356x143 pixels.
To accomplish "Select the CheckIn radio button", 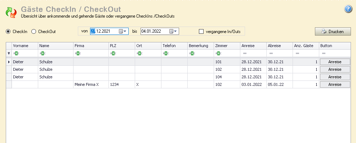I will [x=8, y=32].
